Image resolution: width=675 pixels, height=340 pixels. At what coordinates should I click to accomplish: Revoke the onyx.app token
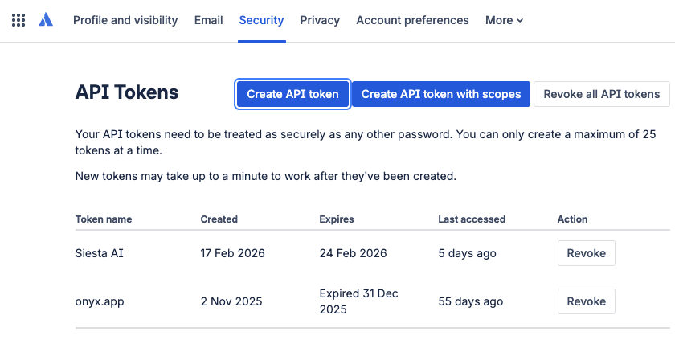click(586, 301)
